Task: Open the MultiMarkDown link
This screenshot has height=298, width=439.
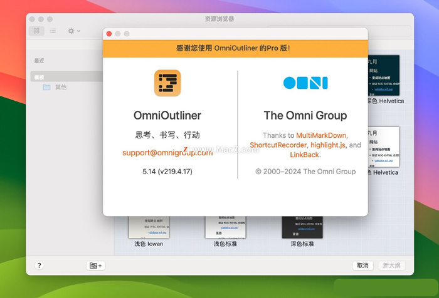Action: click(321, 135)
